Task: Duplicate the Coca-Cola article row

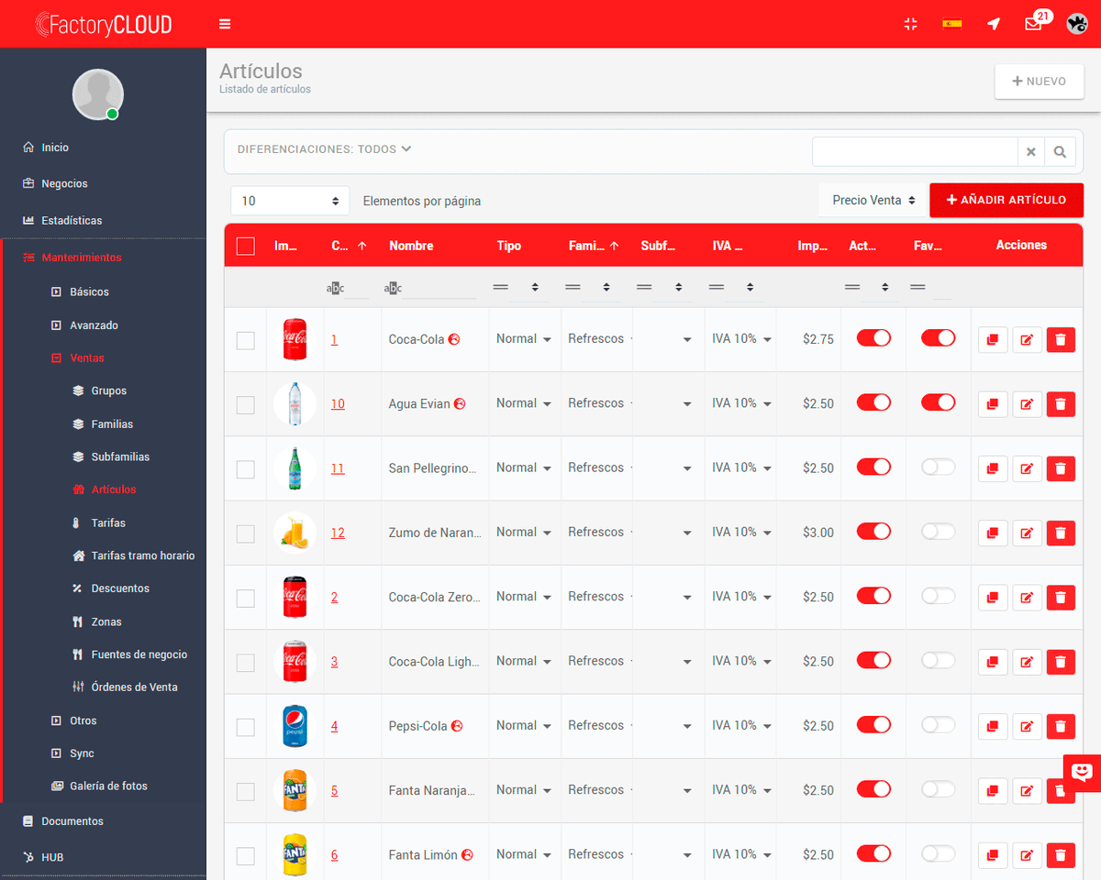Action: coord(993,340)
